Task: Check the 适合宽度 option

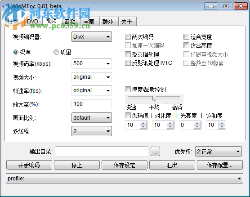Action: pyautogui.click(x=186, y=37)
